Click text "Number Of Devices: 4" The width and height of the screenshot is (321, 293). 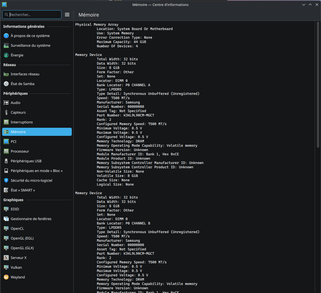[117, 46]
